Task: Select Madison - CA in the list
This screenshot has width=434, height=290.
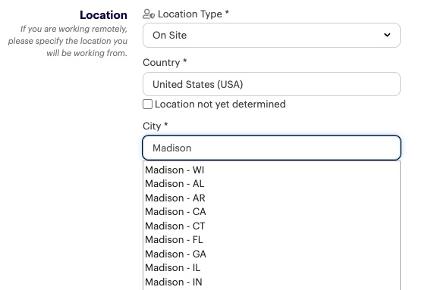Action: [272, 212]
